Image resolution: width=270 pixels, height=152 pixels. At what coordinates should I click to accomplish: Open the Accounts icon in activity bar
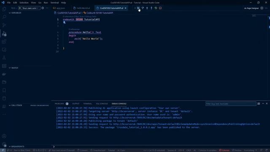tap(4, 136)
